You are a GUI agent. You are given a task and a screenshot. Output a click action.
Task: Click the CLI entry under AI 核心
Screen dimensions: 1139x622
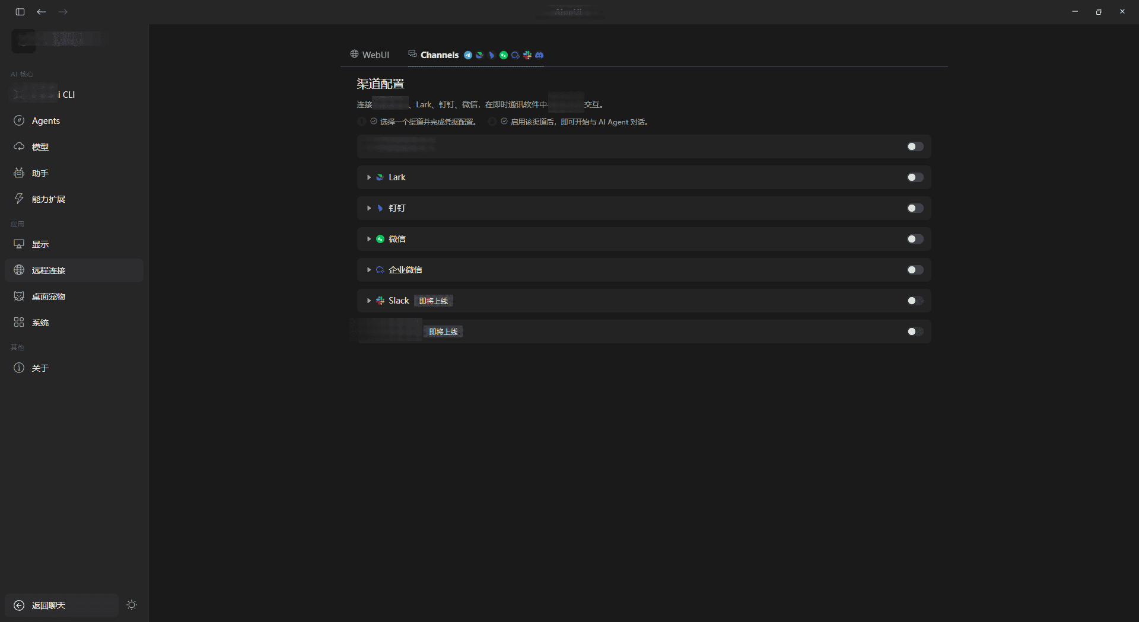pyautogui.click(x=74, y=95)
